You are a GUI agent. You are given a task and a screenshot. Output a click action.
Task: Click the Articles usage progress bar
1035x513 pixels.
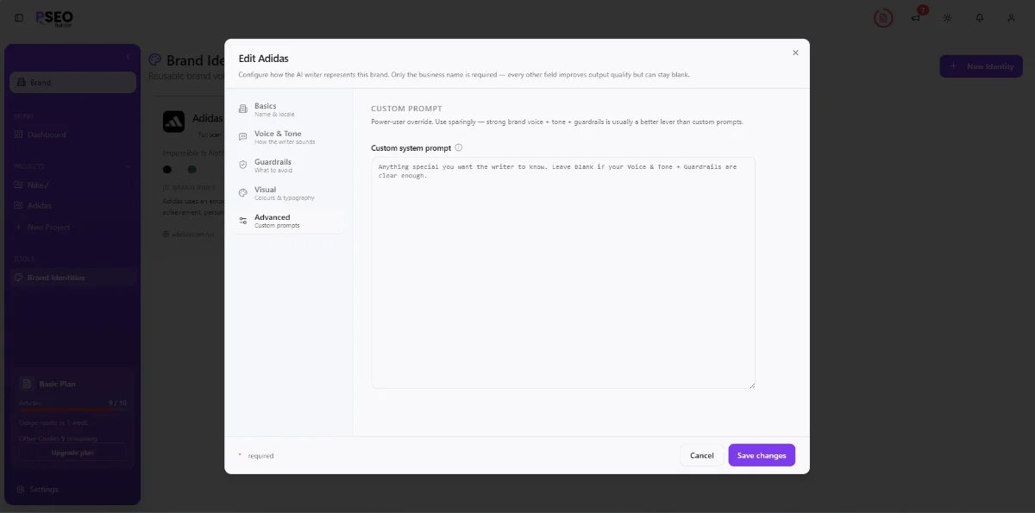pyautogui.click(x=72, y=410)
